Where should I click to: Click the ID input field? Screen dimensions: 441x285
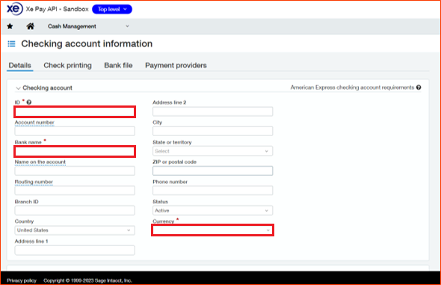75,112
